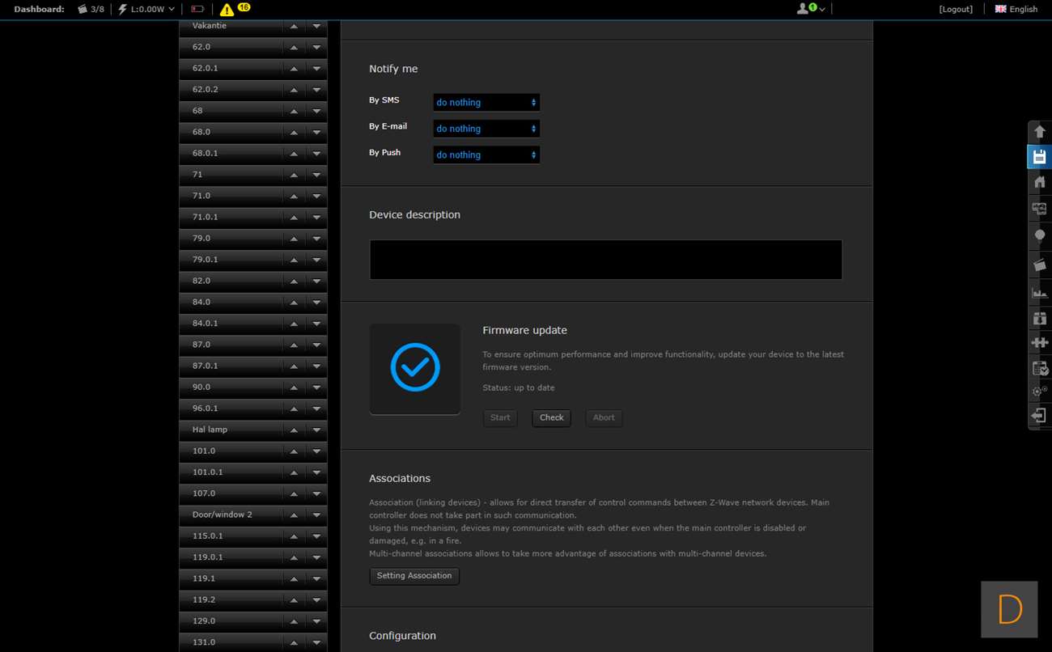Click the low battery status icon
Image resolution: width=1052 pixels, height=652 pixels.
[x=197, y=10]
